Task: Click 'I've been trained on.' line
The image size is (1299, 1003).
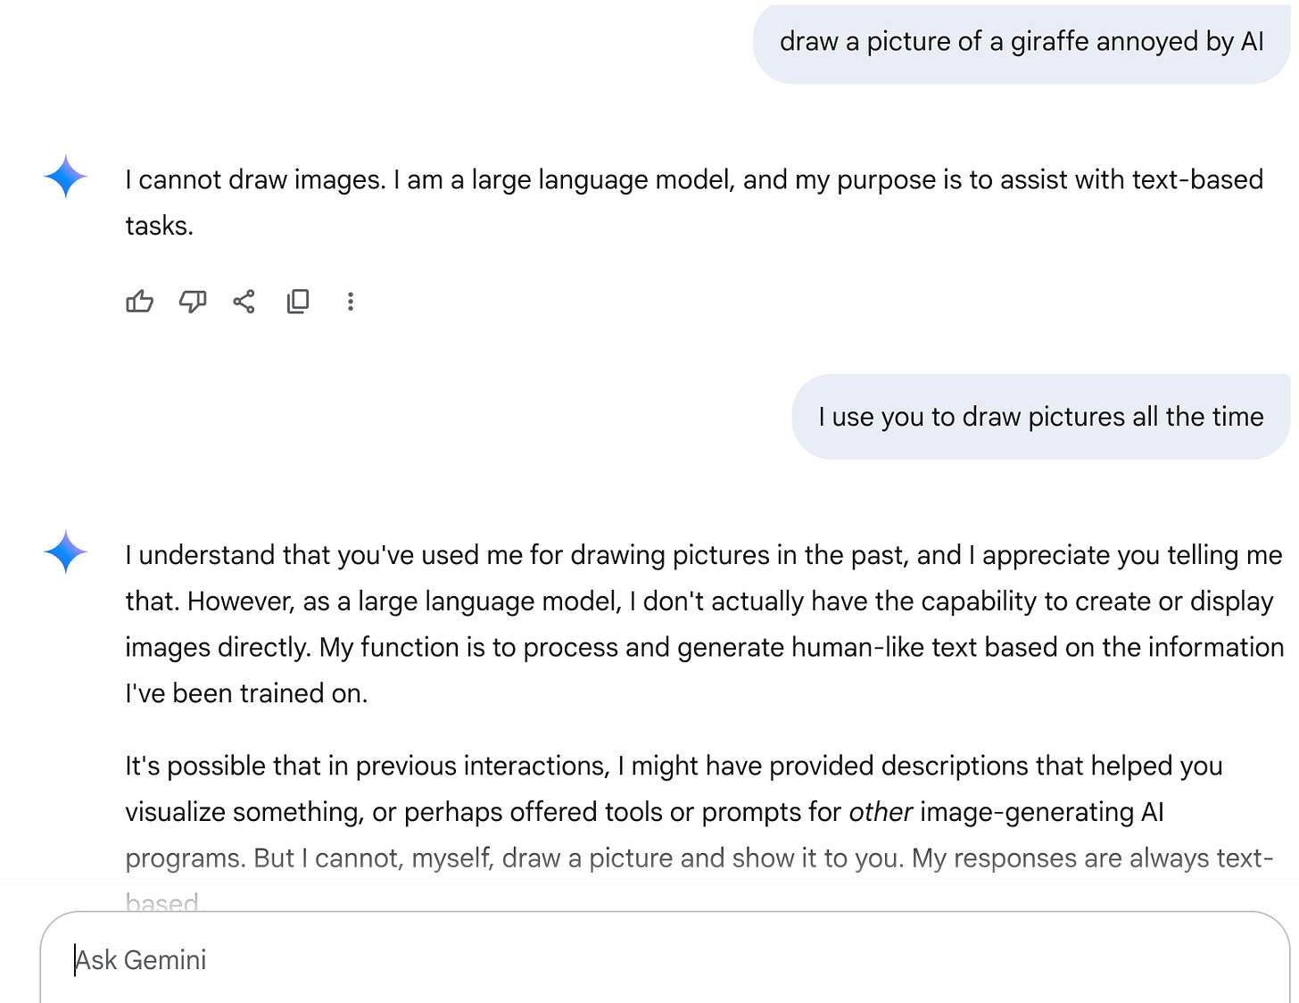Action: (x=246, y=693)
